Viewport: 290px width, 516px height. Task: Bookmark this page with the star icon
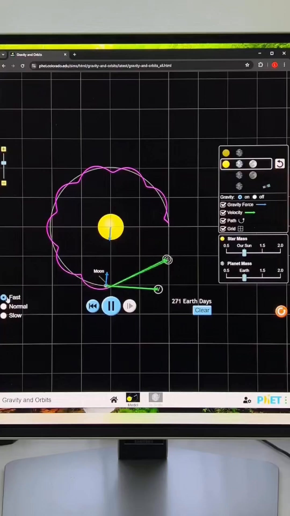[x=247, y=65]
